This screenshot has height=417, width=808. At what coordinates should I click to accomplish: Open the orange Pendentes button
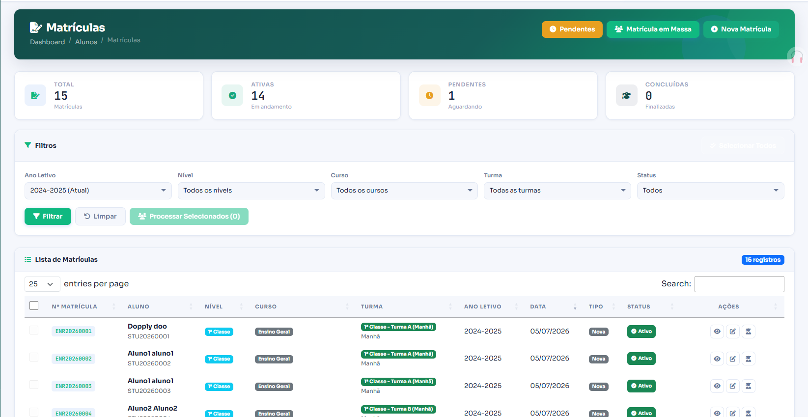[x=572, y=29]
